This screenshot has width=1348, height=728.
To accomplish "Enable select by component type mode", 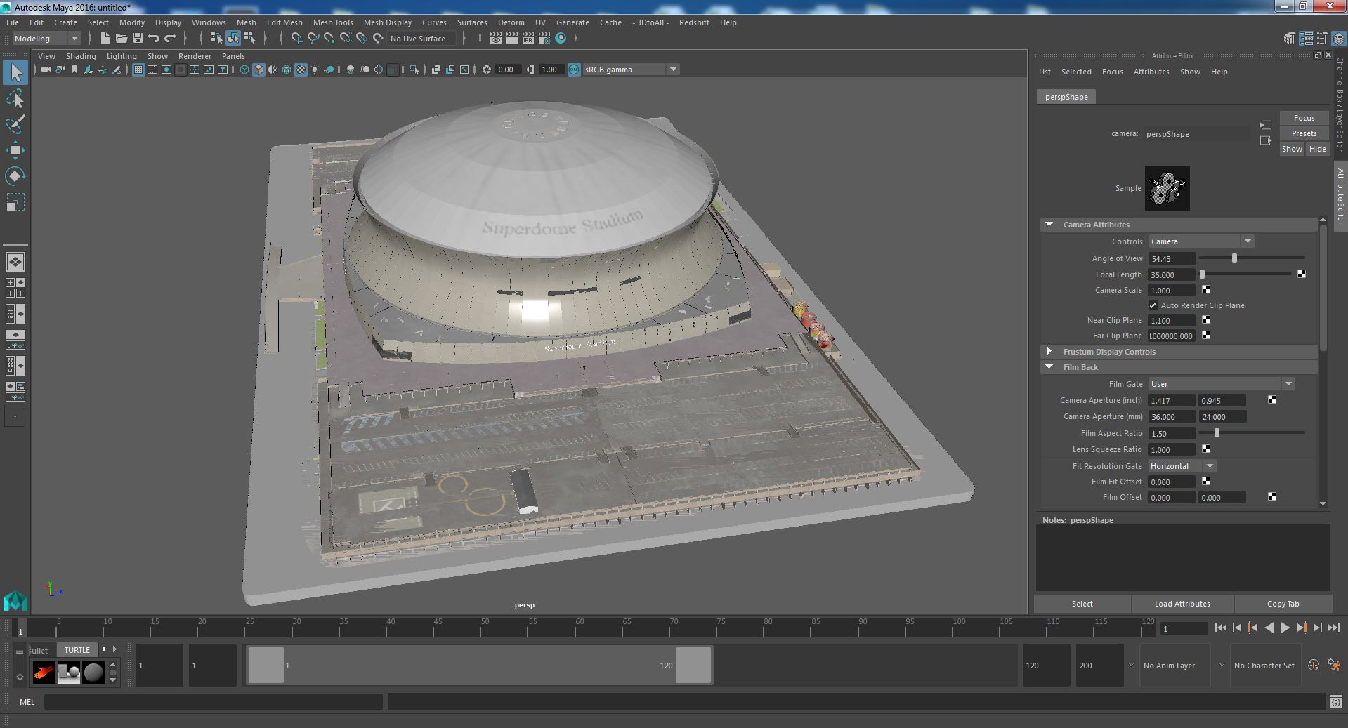I will [x=249, y=39].
